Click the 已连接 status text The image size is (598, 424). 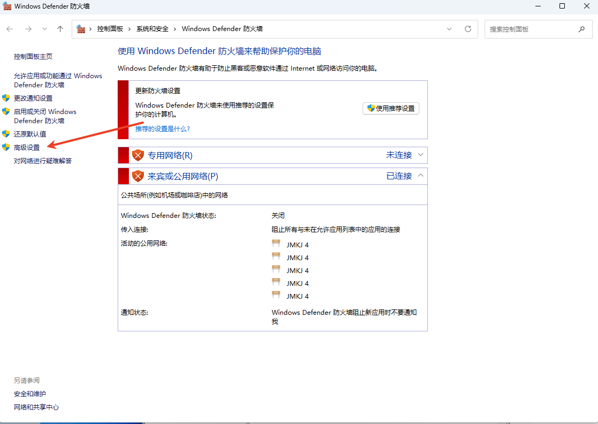pos(399,176)
